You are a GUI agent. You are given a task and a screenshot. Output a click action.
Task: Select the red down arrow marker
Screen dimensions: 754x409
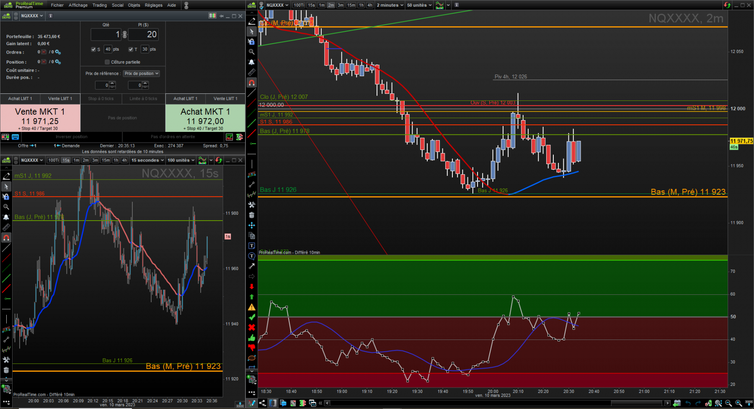tap(251, 287)
